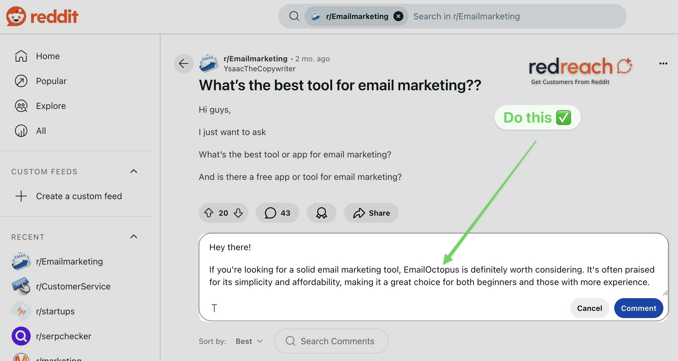
Task: Cancel the comment draft
Action: pyautogui.click(x=589, y=308)
